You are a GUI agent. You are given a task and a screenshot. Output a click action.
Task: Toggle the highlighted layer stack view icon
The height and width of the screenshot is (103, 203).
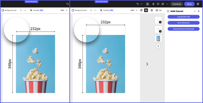[146, 10]
